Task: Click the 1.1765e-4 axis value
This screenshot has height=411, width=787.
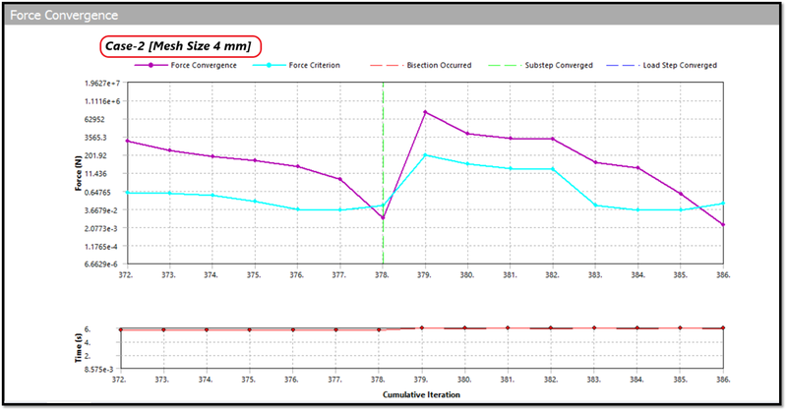Action: tap(101, 247)
